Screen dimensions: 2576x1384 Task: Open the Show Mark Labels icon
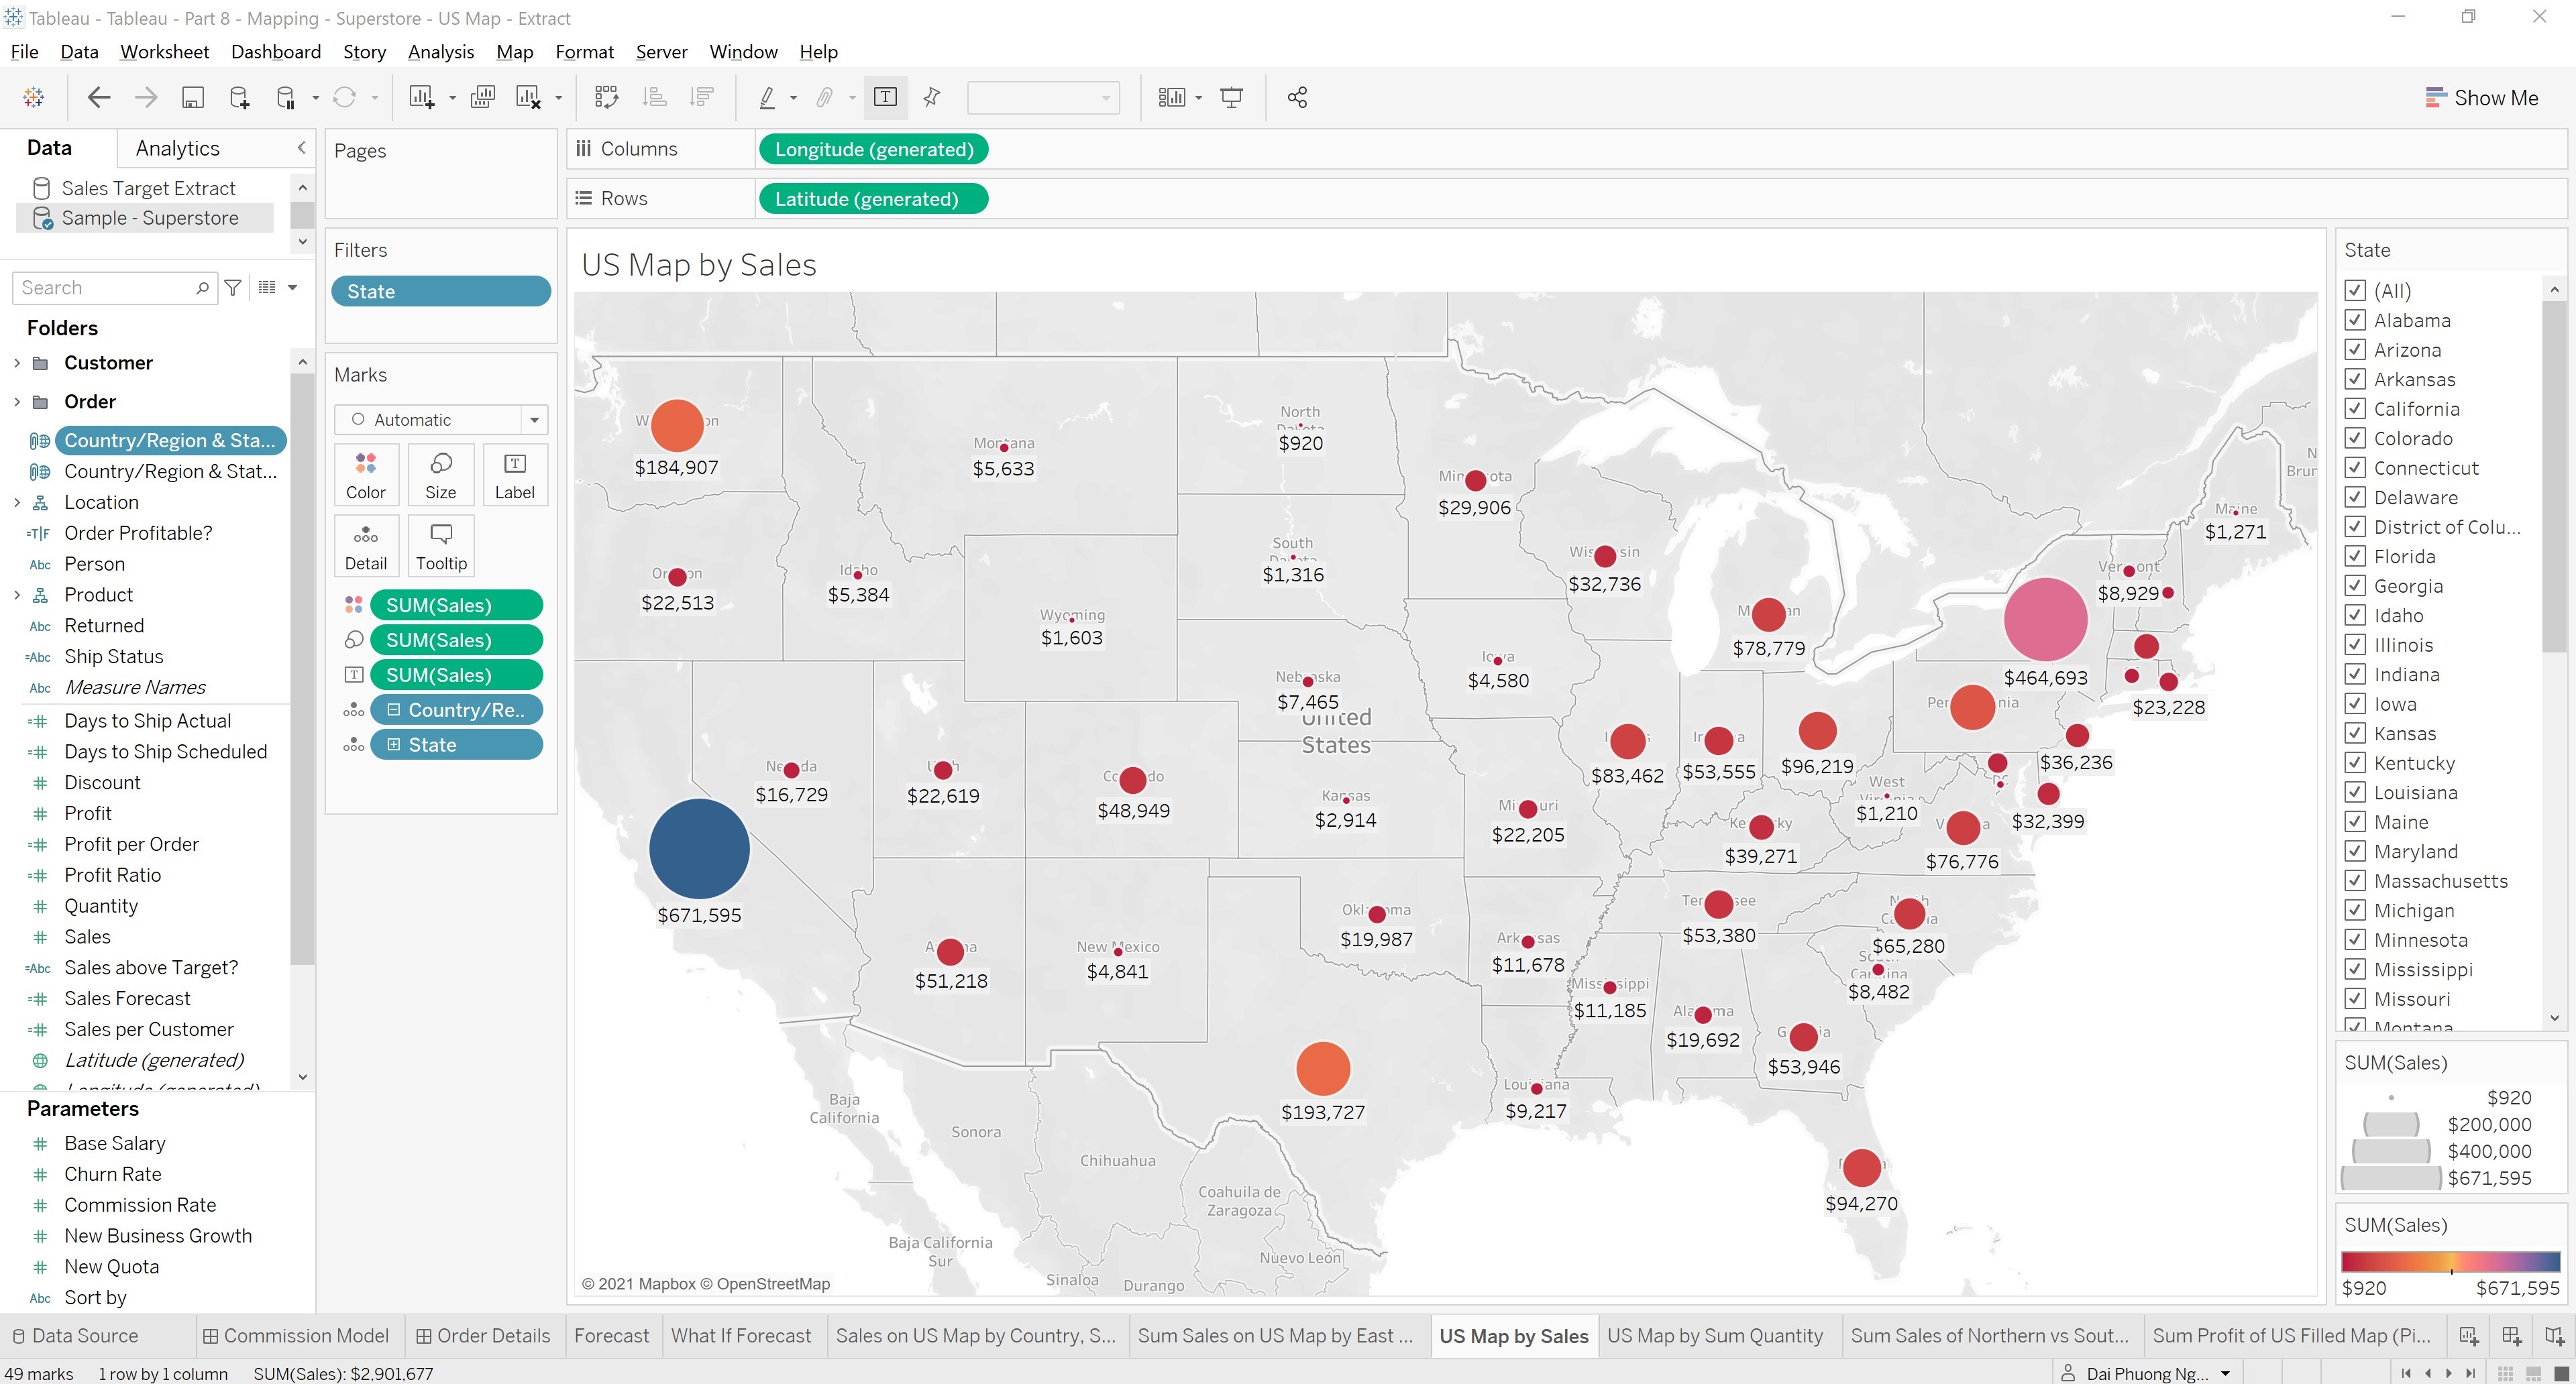click(x=886, y=97)
